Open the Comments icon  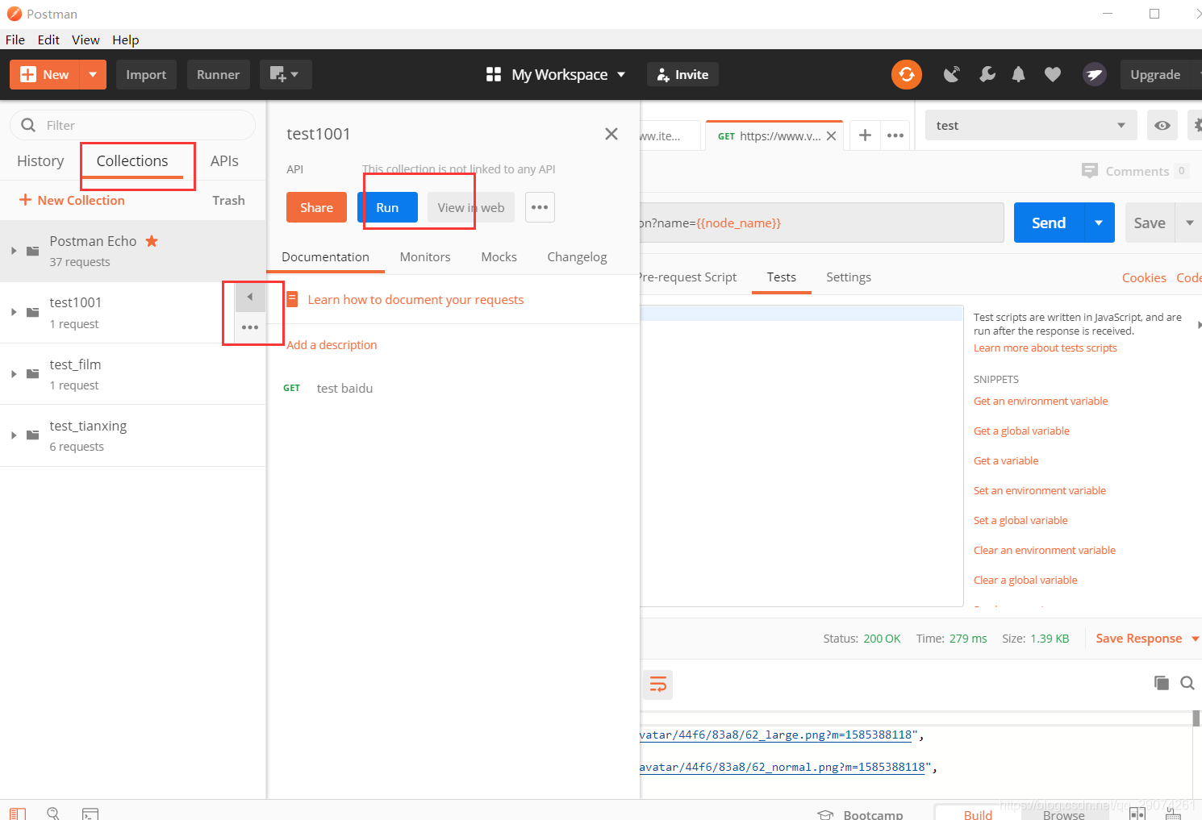(x=1090, y=171)
